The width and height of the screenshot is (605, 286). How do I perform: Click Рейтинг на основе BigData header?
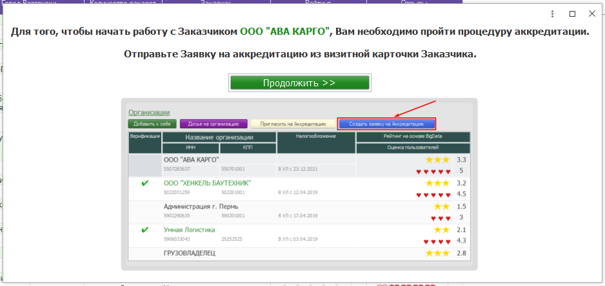(413, 137)
